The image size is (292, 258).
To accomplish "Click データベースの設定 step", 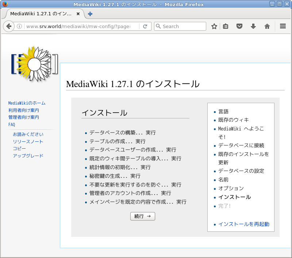I will (x=241, y=171).
